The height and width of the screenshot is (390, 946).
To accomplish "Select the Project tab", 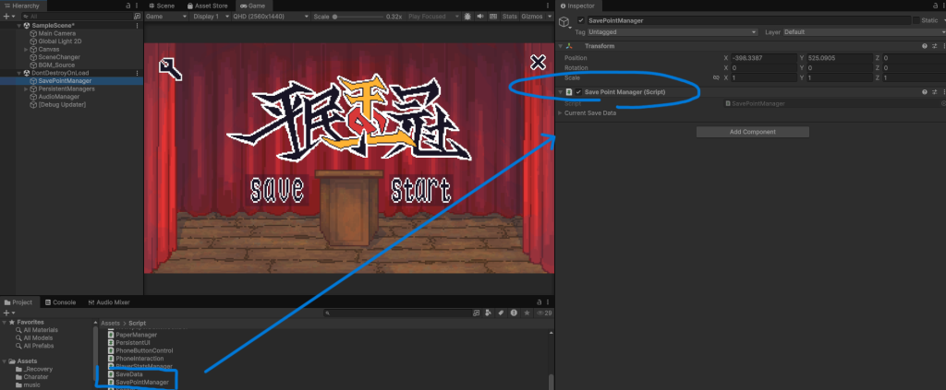I will click(x=18, y=302).
